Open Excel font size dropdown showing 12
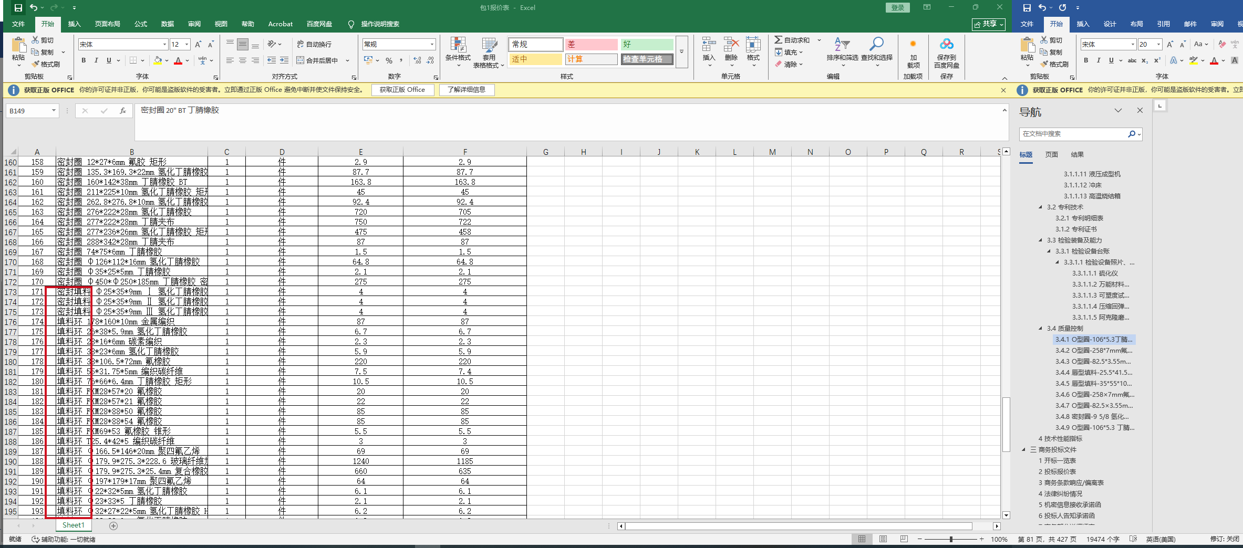This screenshot has width=1243, height=548. click(187, 45)
